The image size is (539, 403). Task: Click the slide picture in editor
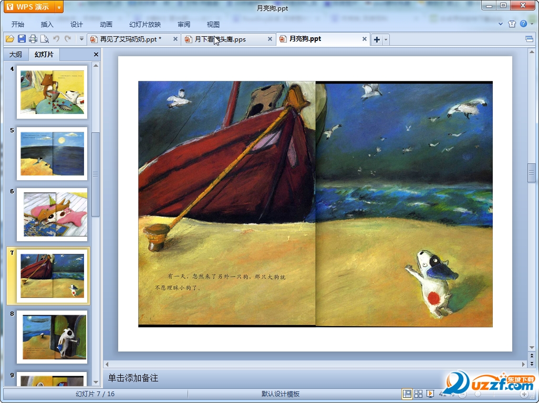click(x=315, y=204)
